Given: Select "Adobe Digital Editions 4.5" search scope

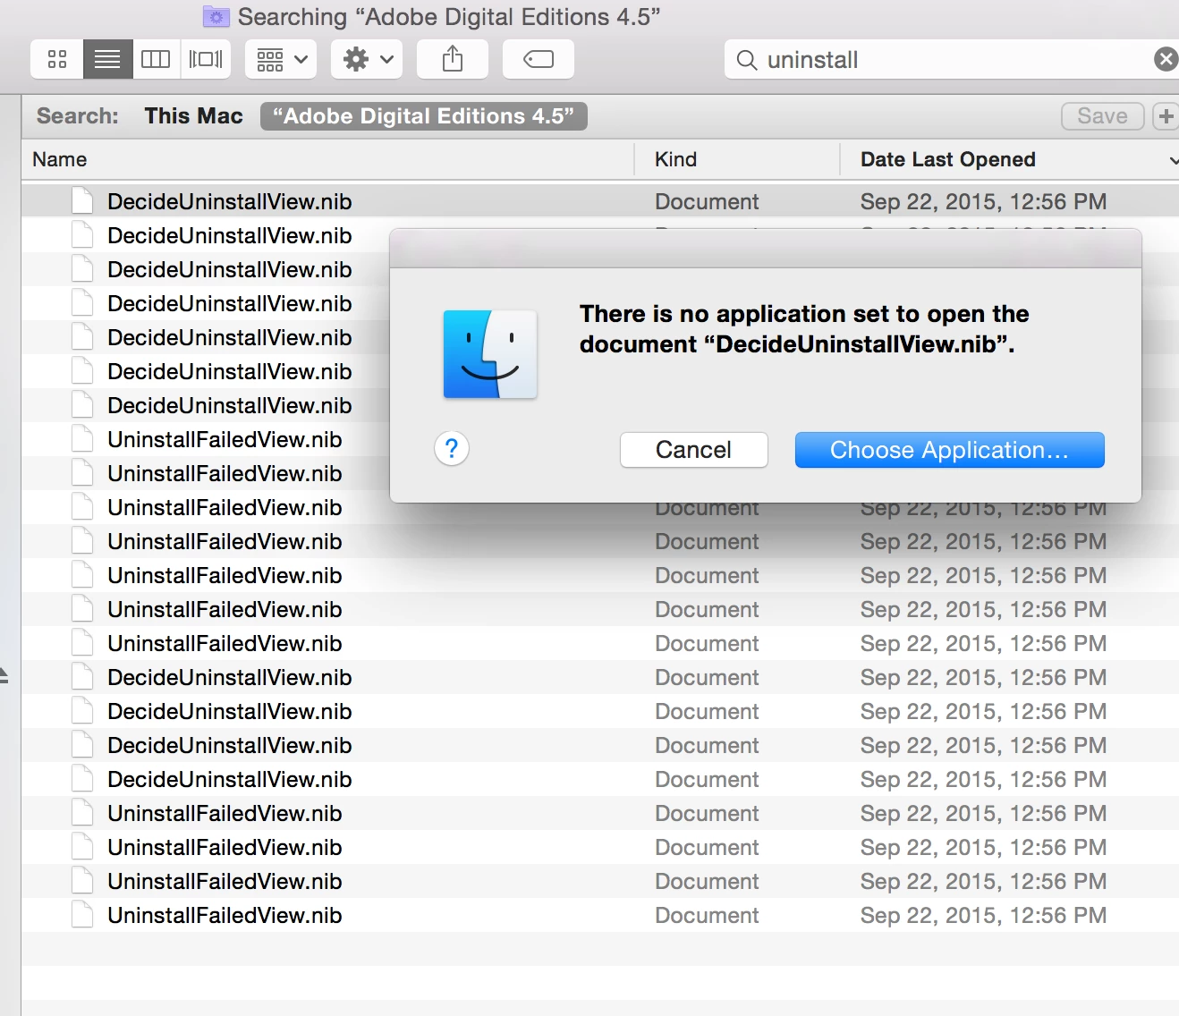Looking at the screenshot, I should point(424,116).
